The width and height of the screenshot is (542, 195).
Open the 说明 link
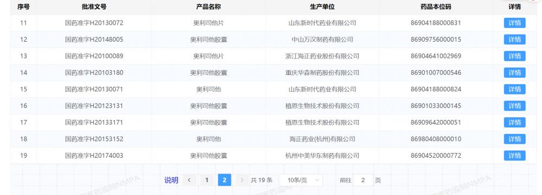(171, 180)
